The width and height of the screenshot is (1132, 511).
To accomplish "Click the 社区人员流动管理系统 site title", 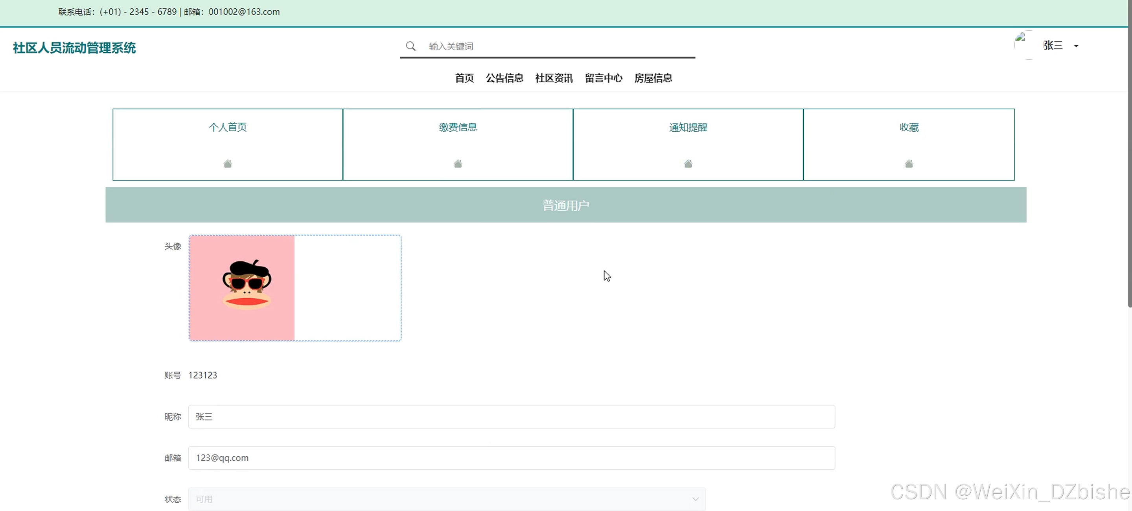I will coord(74,48).
